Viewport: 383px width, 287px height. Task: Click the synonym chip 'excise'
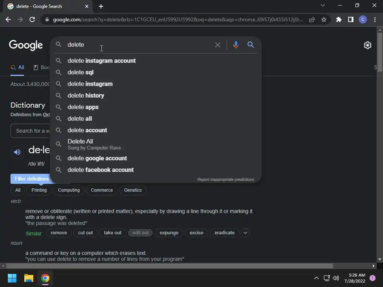point(196,233)
